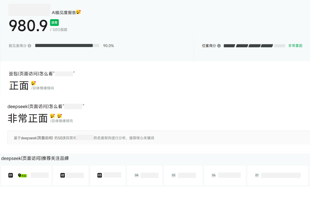Click the AI能见度报告 title
The height and width of the screenshot is (199, 310).
[x=64, y=13]
